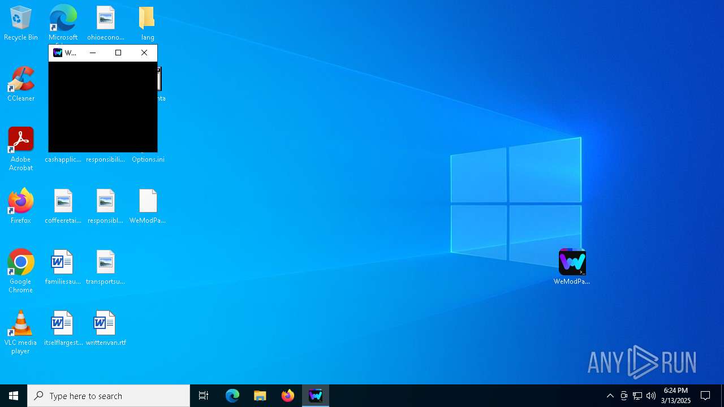Close the WeMod window
The image size is (724, 407).
144,53
